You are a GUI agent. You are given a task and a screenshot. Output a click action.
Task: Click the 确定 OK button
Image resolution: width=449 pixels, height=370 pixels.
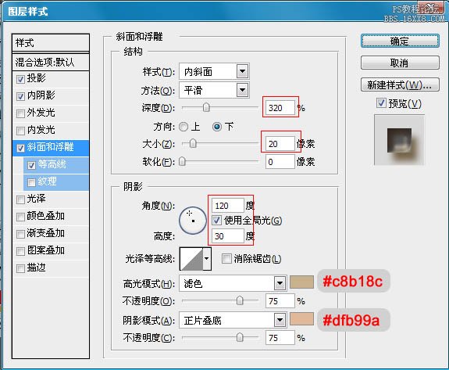coord(400,41)
